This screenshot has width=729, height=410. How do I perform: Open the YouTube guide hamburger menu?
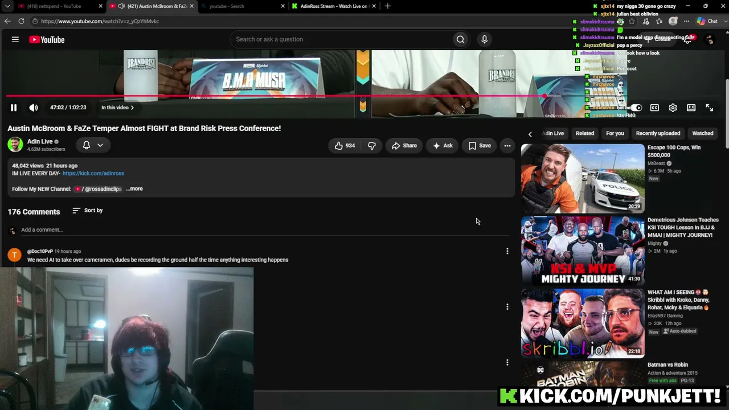(x=15, y=39)
